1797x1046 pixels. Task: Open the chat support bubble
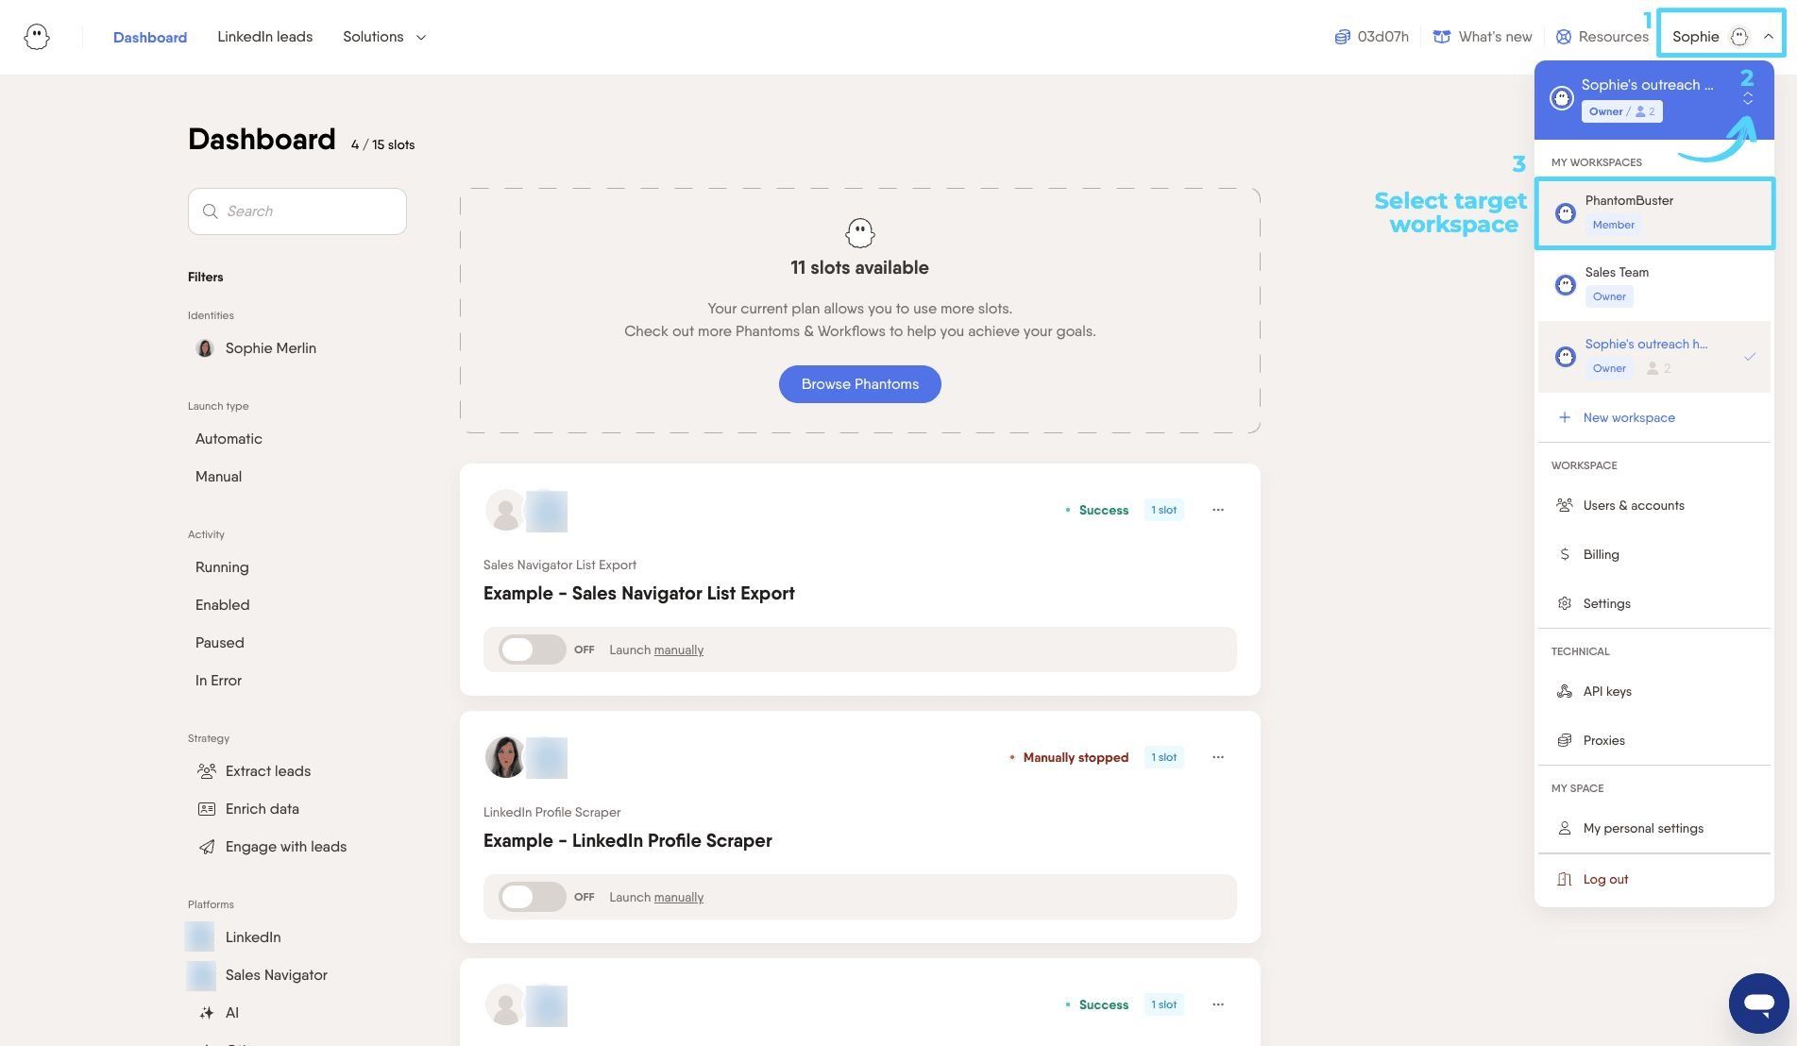(1758, 1004)
